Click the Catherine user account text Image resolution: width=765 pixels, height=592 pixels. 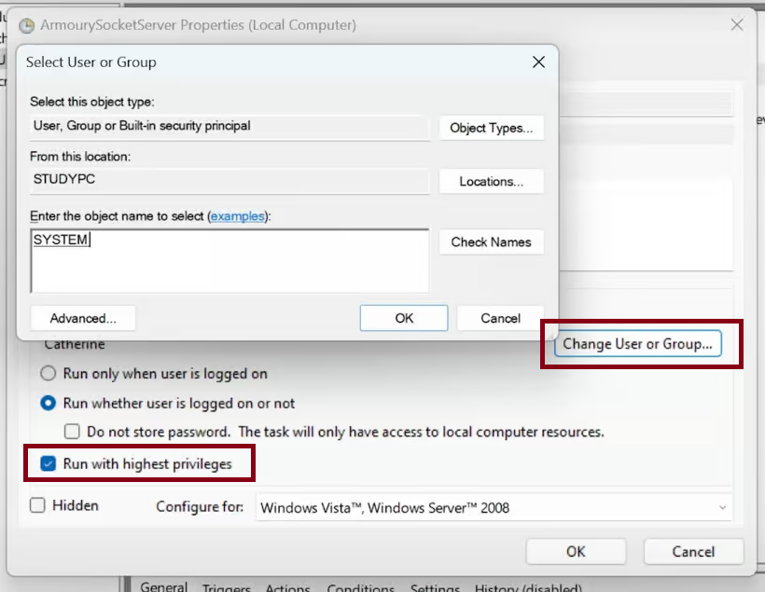tap(75, 344)
